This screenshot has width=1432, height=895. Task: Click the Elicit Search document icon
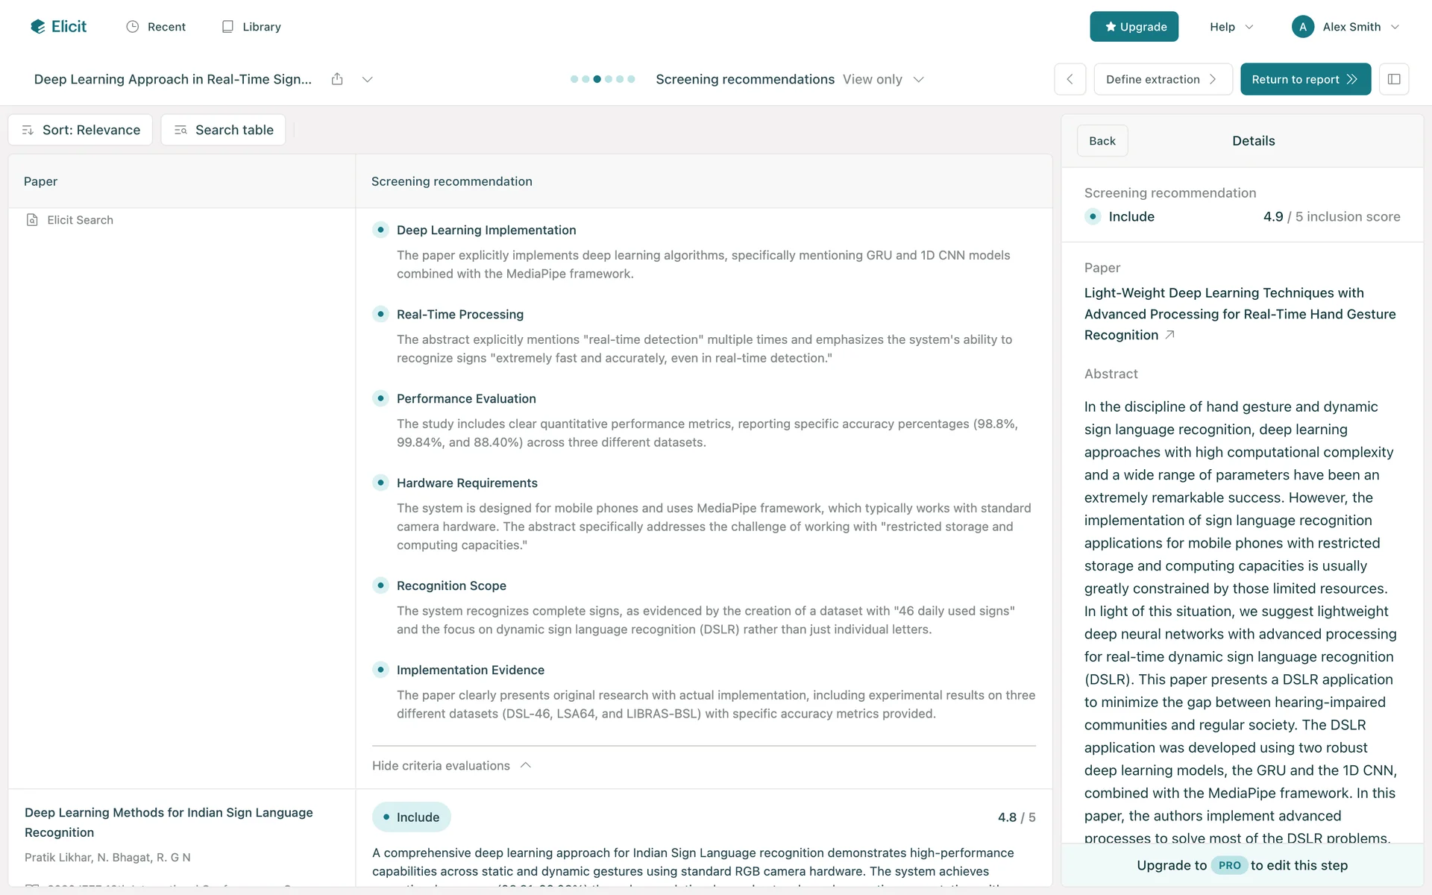click(x=32, y=220)
